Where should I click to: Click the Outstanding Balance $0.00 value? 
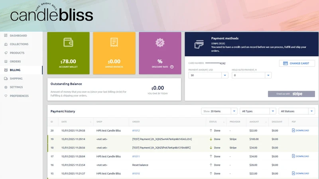click(x=158, y=88)
